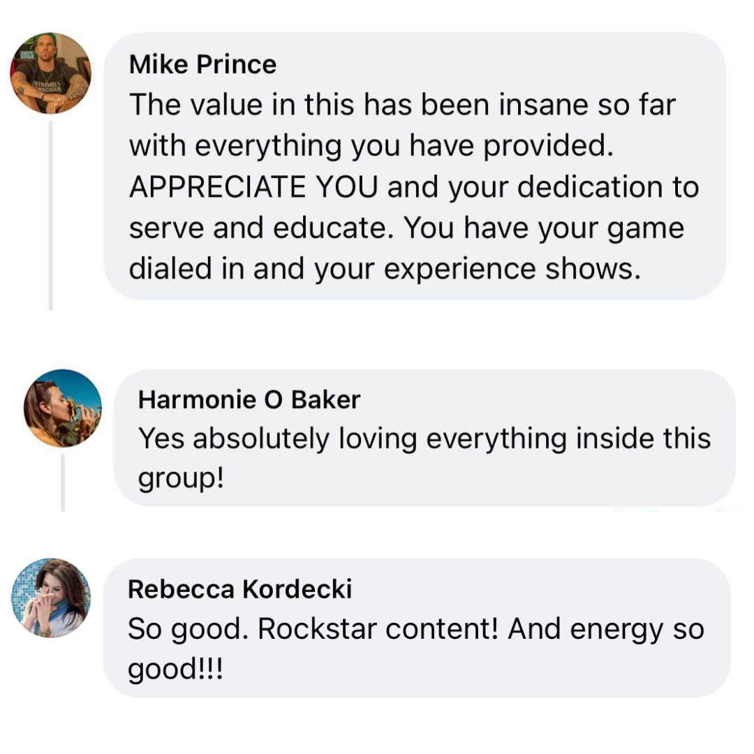Open Harmonie O Baker's profile photo
This screenshot has width=754, height=754.
(x=63, y=408)
